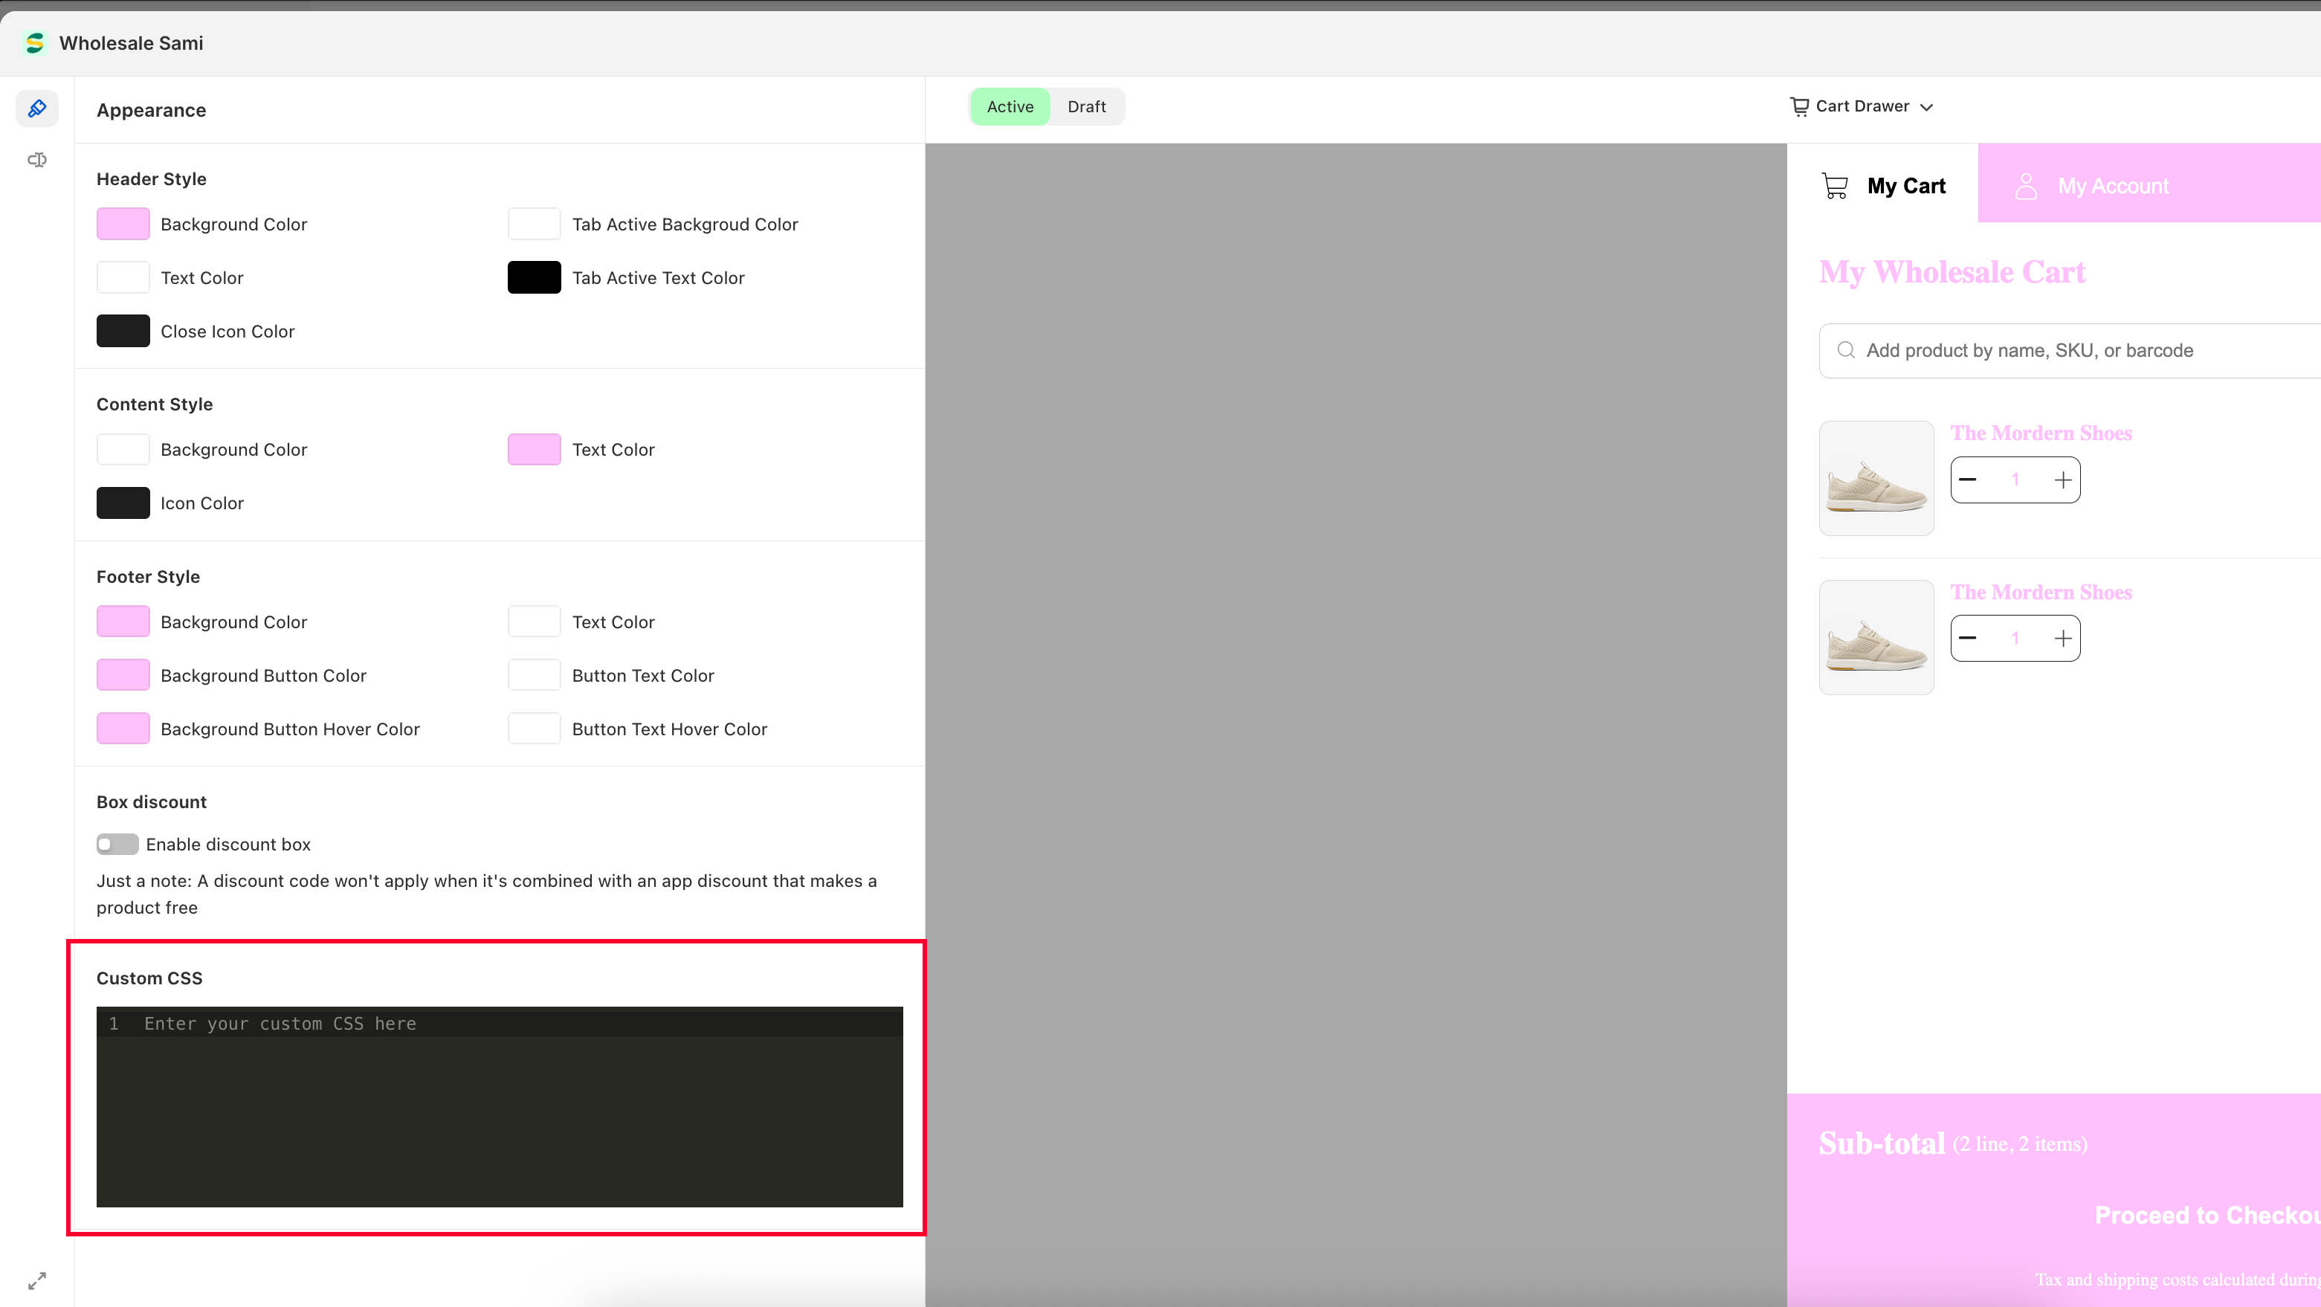Click the expand fullscreen arrows icon
The image size is (2321, 1307).
pyautogui.click(x=37, y=1280)
